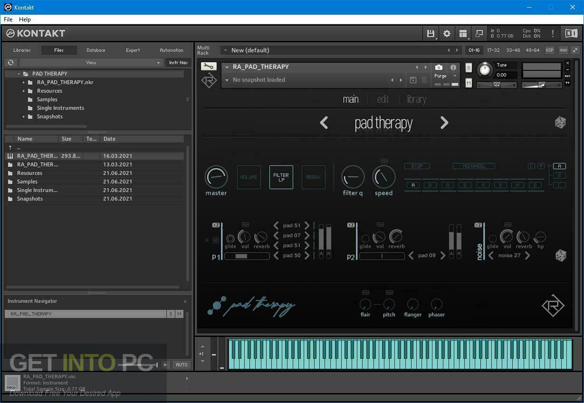584x403 pixels.
Task: Click the p1 horizontal position slider
Action: tap(247, 256)
